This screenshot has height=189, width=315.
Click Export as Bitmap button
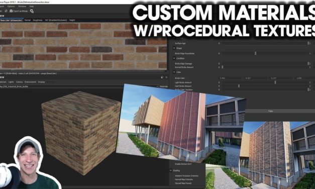[19, 11]
